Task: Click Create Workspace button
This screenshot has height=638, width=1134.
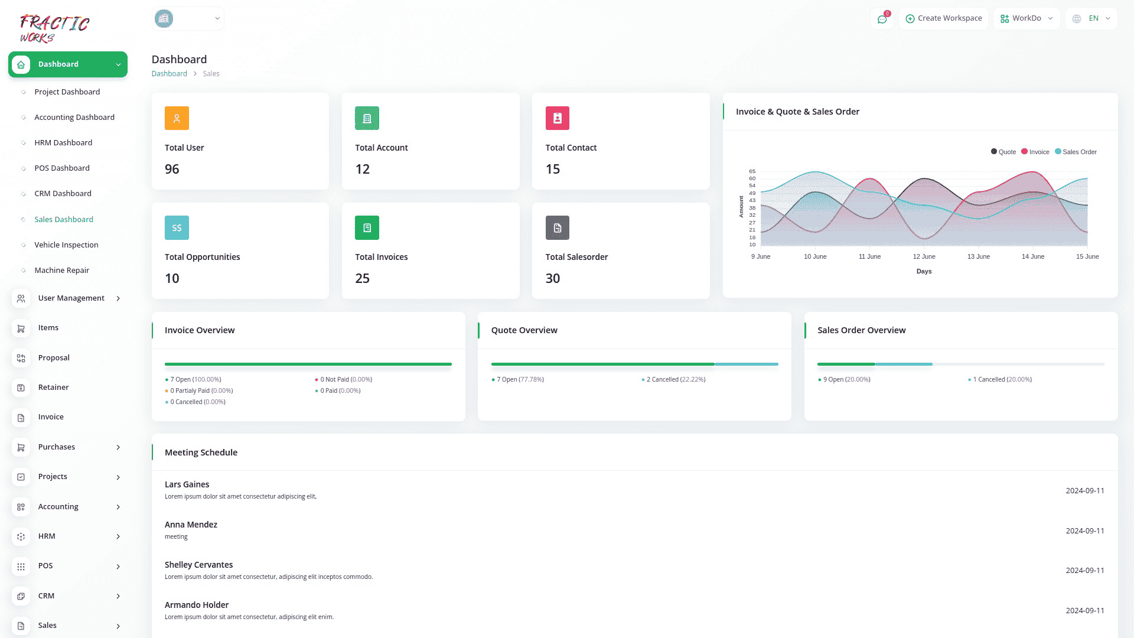Action: tap(944, 18)
